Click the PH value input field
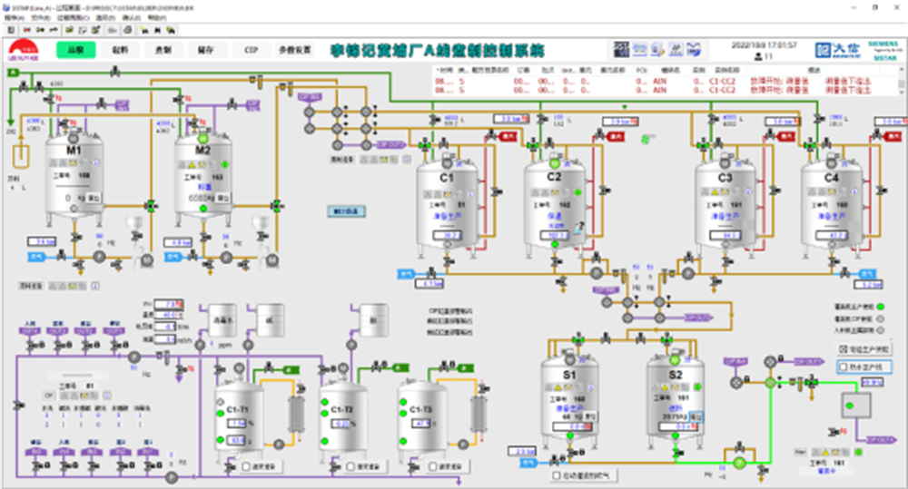908x489 pixels. tap(168, 303)
